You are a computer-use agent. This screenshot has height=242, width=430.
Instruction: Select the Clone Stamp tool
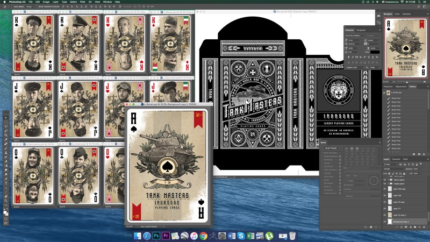pos(6,153)
